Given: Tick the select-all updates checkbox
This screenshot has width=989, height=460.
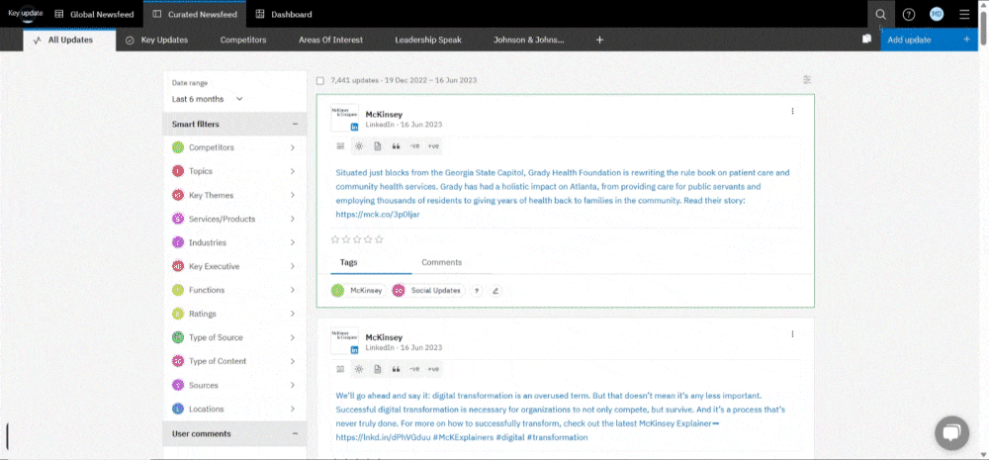Looking at the screenshot, I should coord(320,81).
